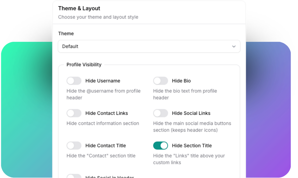This screenshot has width=298, height=178.
Task: Enable the Hide Username toggle
Action: click(x=74, y=81)
